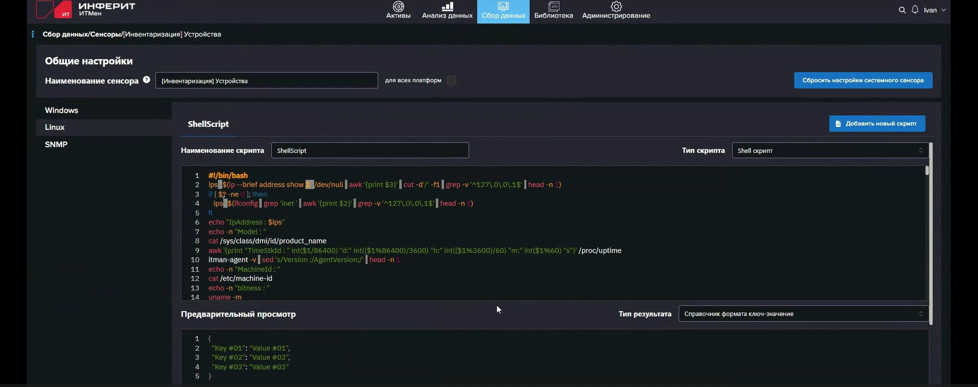Screen dimensions: 978x387
Task: Open the Тип скрипта dropdown
Action: [x=829, y=150]
